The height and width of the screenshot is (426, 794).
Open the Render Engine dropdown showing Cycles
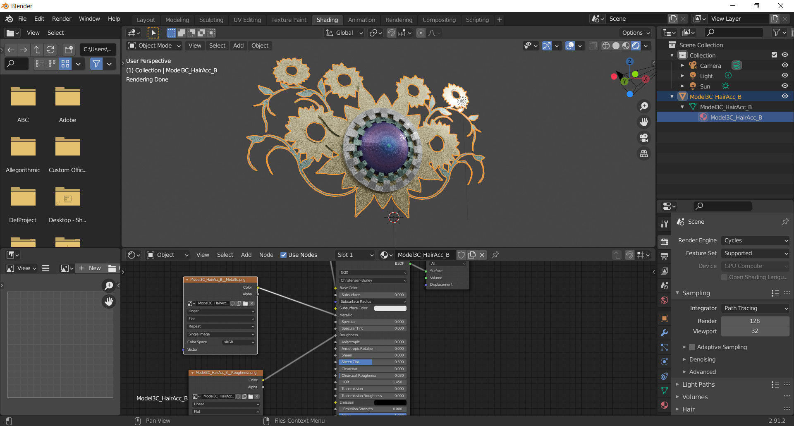755,240
